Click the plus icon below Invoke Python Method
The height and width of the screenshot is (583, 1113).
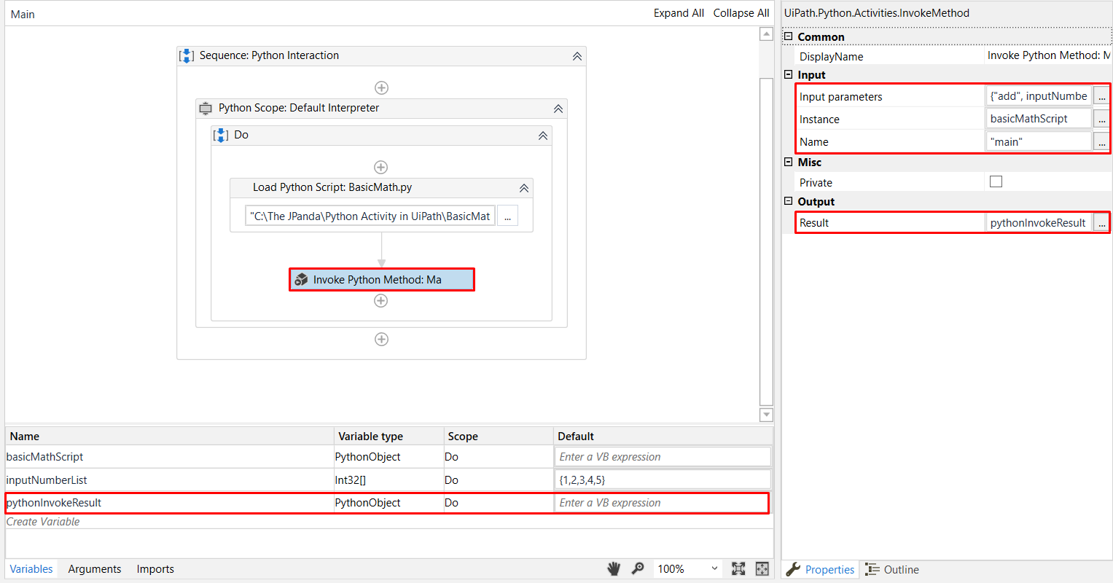click(x=380, y=300)
